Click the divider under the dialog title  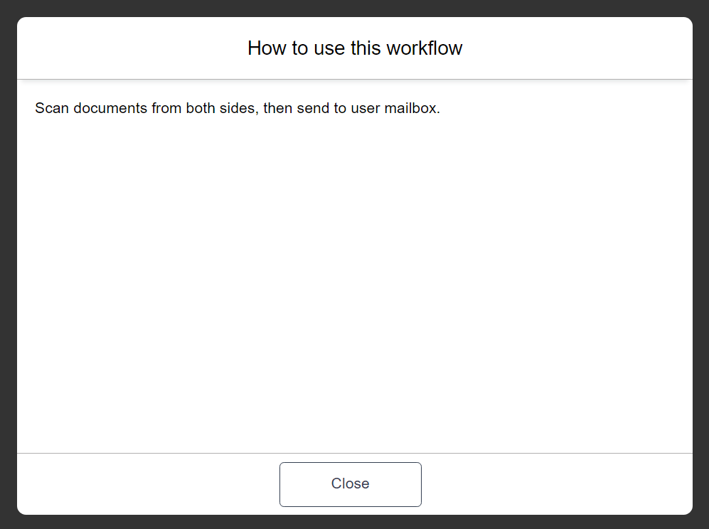(354, 78)
